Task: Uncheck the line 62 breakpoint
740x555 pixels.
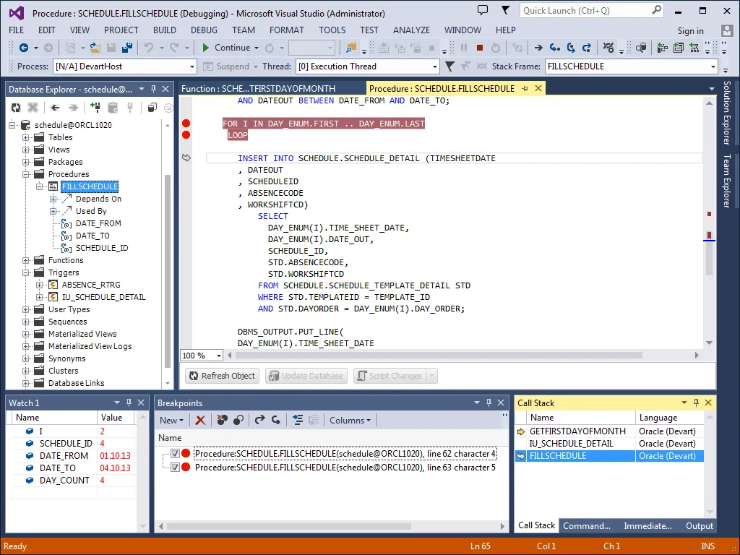Action: [x=174, y=452]
